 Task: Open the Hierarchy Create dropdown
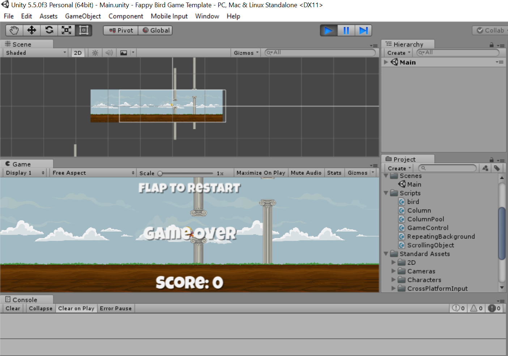point(399,53)
